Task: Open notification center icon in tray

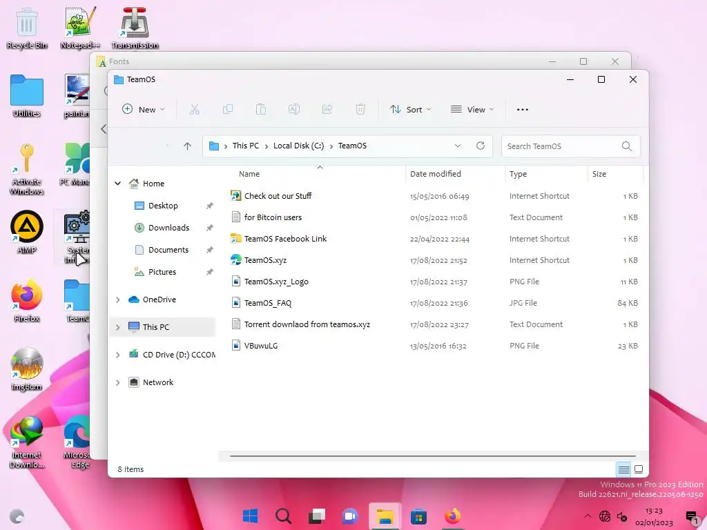Action: (691, 517)
